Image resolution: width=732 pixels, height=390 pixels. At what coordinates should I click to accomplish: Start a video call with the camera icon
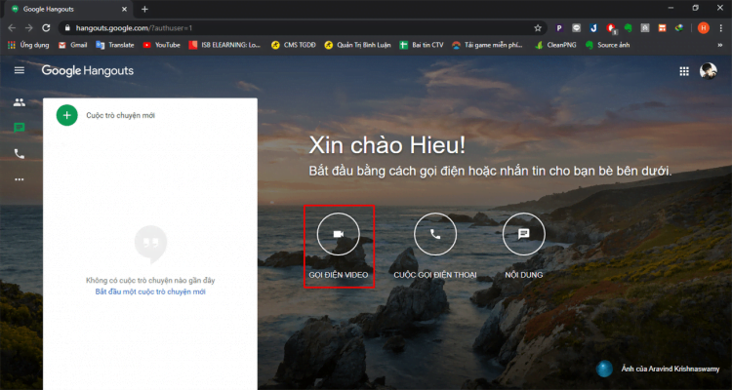[339, 234]
